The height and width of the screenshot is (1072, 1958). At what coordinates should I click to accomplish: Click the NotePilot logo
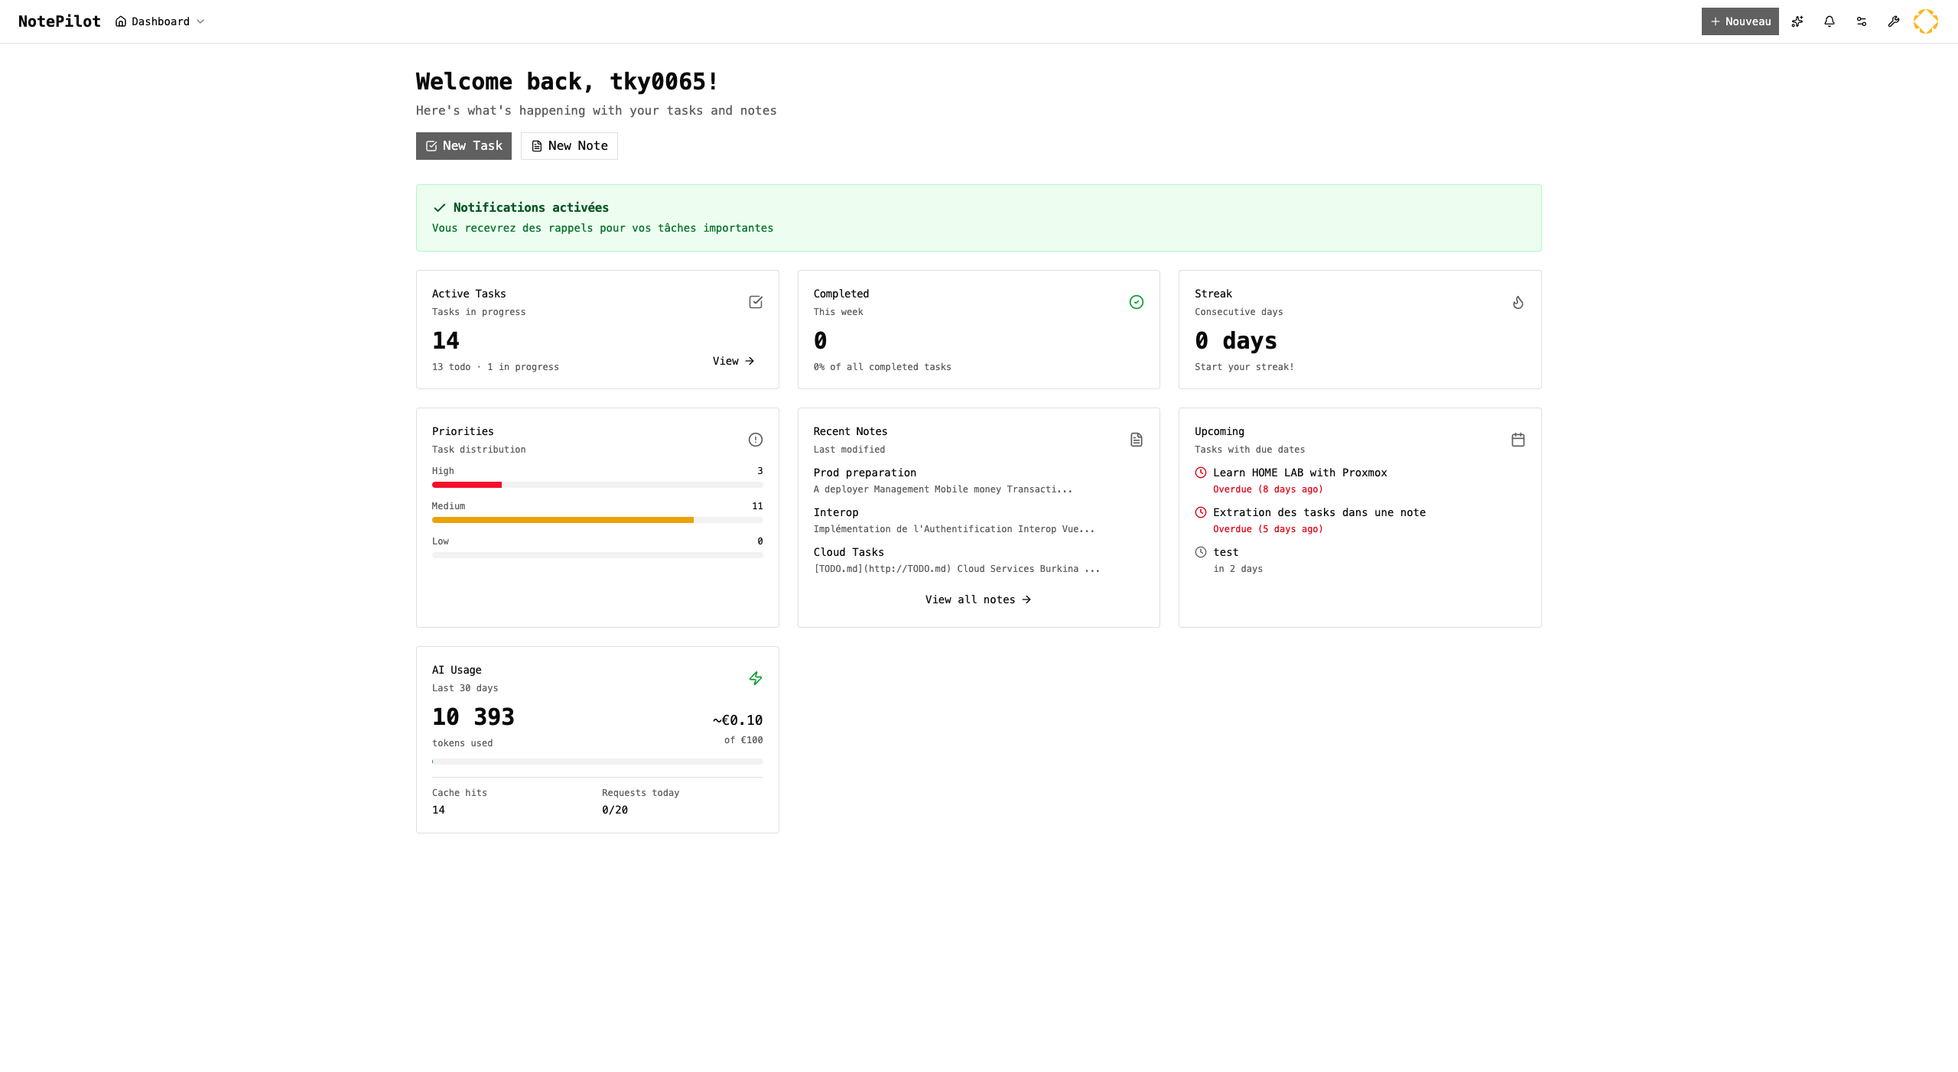60,21
